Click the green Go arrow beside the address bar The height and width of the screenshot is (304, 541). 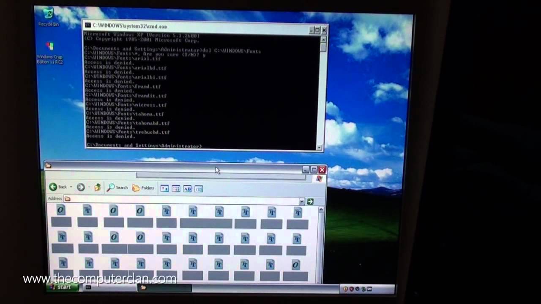(311, 201)
